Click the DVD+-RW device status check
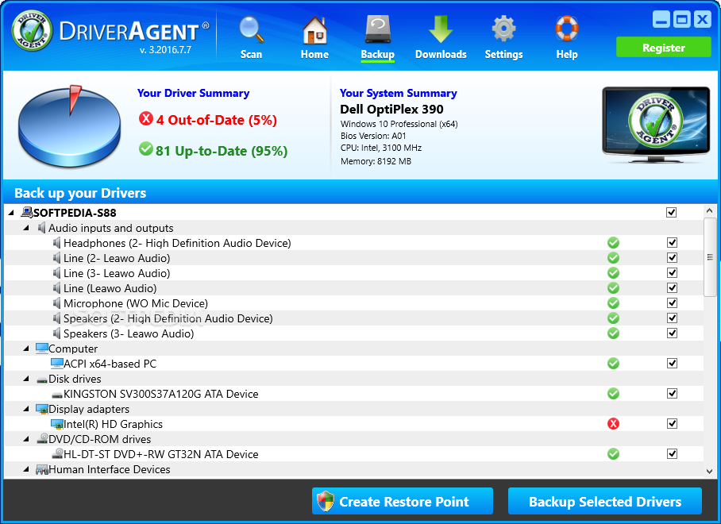The height and width of the screenshot is (524, 721). [x=613, y=454]
